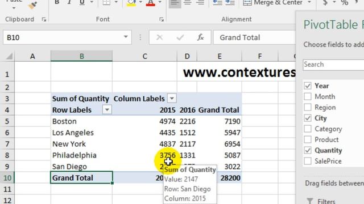Check the Category field
364x204 pixels.
click(308, 129)
